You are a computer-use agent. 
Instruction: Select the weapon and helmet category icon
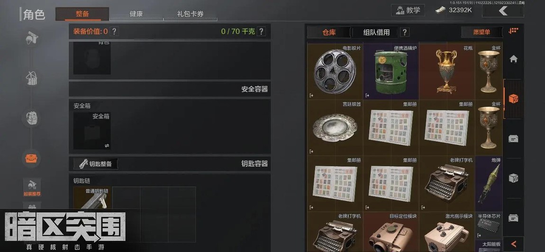[x=32, y=38]
